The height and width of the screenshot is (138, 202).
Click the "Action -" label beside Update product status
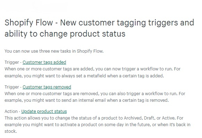point(13,111)
